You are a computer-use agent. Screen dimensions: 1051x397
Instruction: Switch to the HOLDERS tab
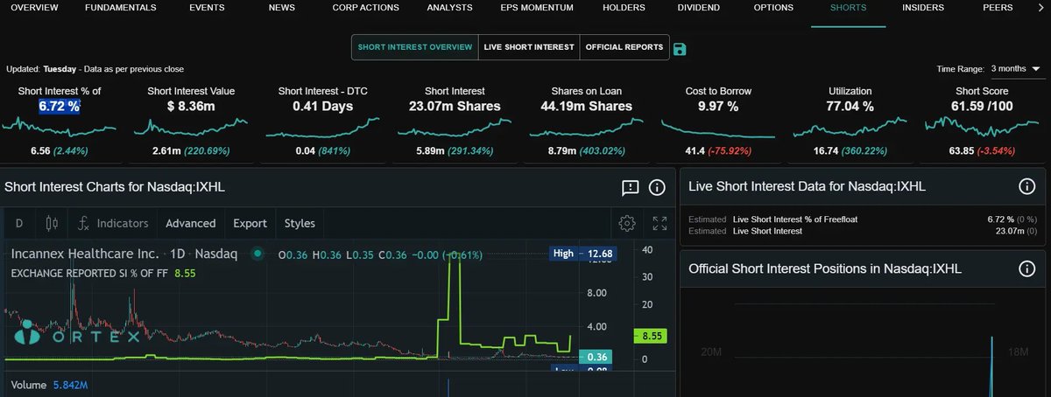pos(624,8)
